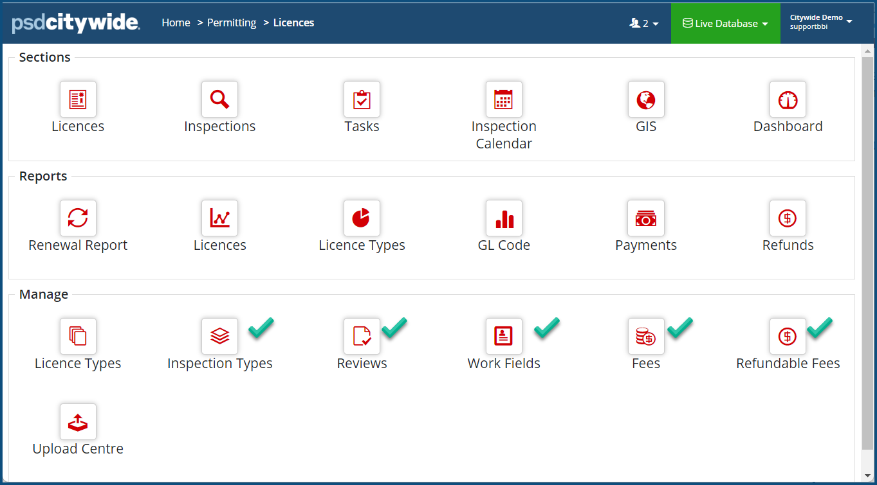
Task: Open the Renewal Report icon
Action: [x=78, y=218]
